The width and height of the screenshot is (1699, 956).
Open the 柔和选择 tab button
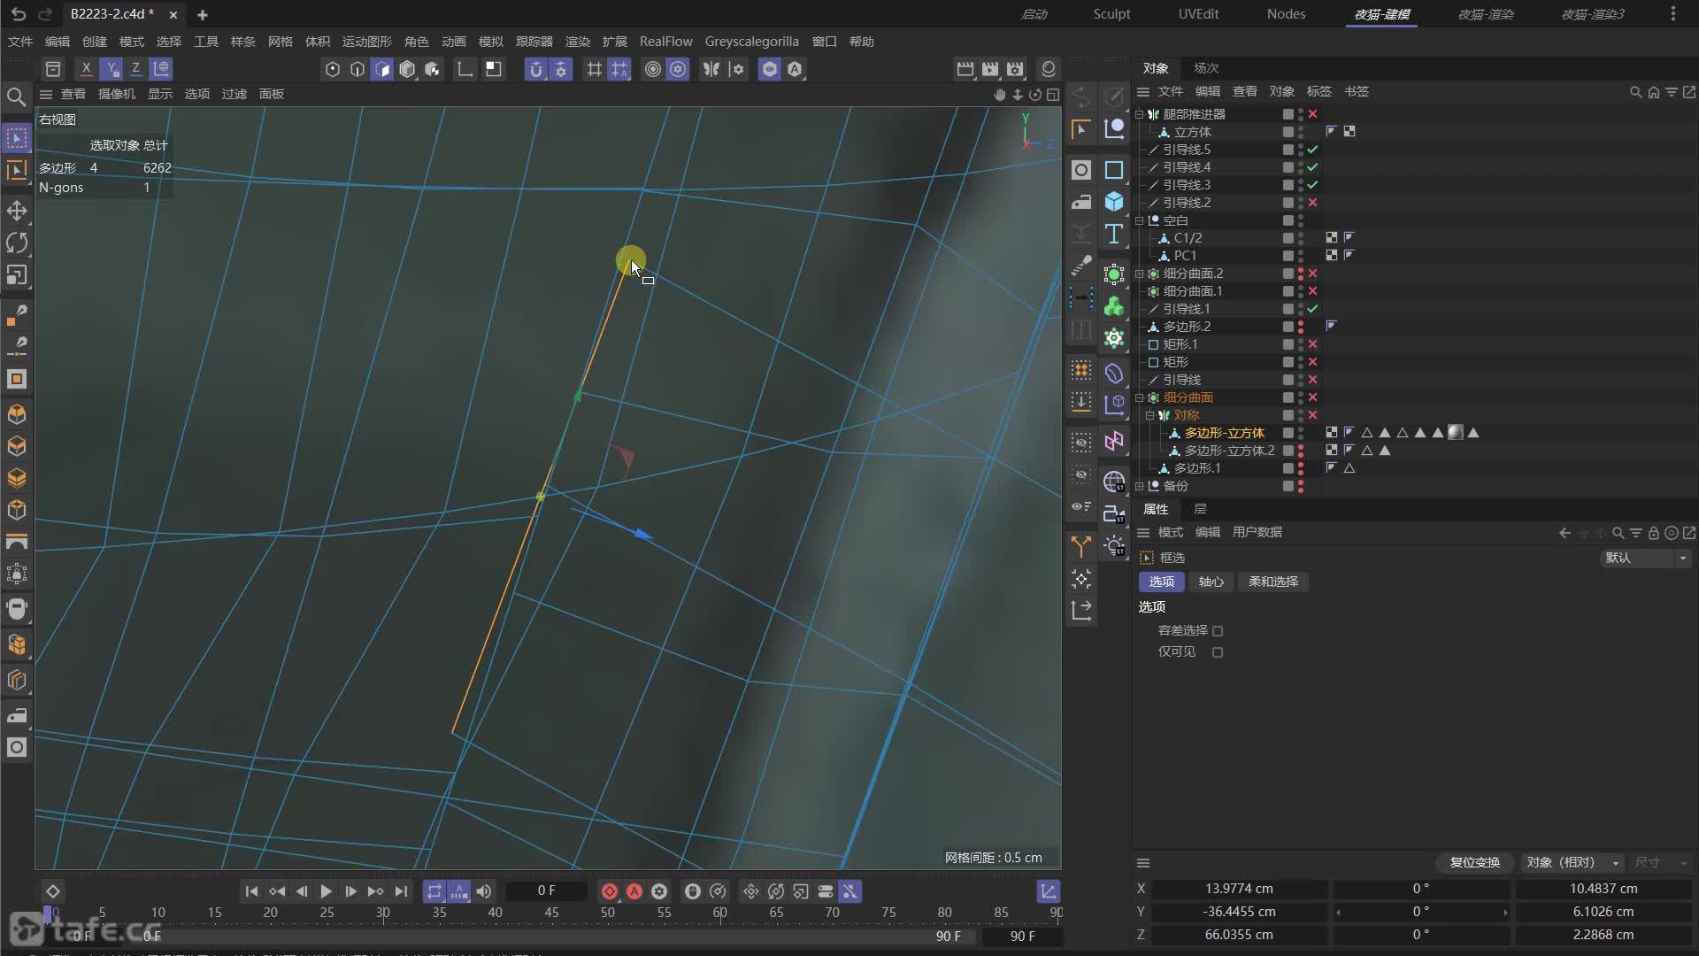(1272, 582)
